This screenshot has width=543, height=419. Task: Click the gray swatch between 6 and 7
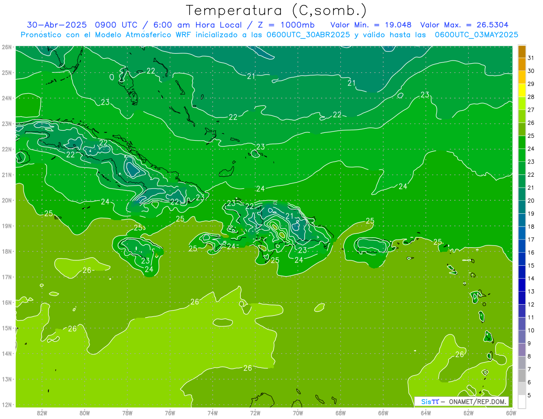point(522,376)
